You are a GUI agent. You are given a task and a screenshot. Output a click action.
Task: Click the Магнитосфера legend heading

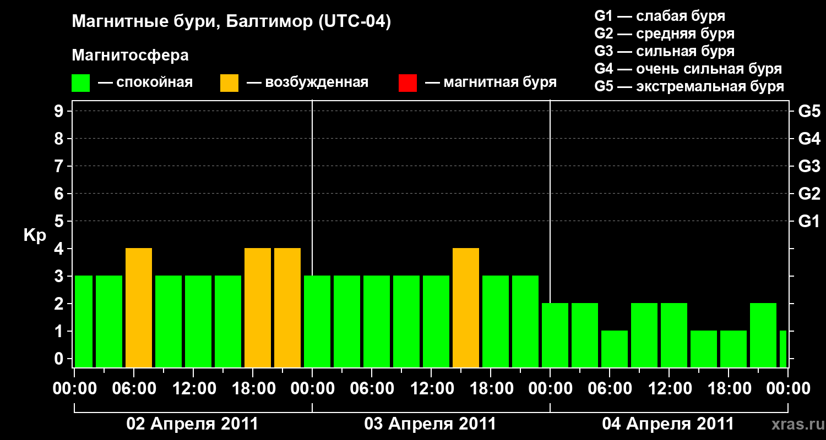tap(131, 56)
